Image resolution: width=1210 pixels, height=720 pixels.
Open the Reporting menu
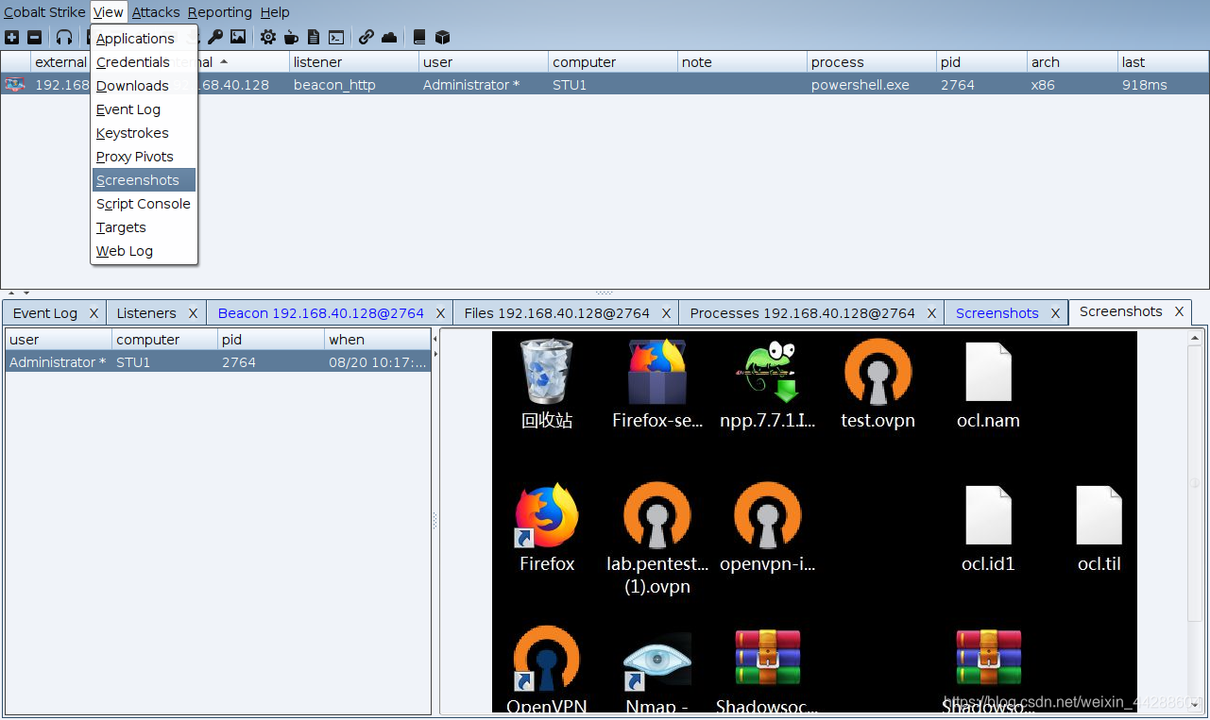click(220, 12)
